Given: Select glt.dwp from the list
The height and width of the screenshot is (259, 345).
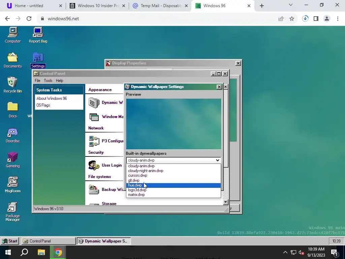Looking at the screenshot, I should (174, 180).
